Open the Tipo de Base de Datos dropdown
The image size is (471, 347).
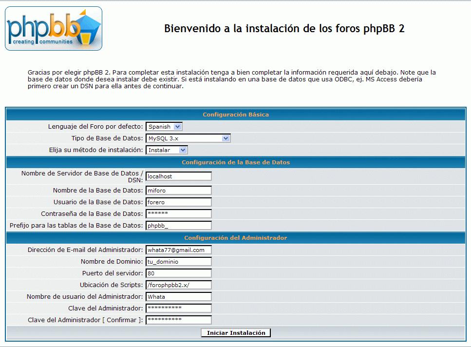pyautogui.click(x=188, y=138)
